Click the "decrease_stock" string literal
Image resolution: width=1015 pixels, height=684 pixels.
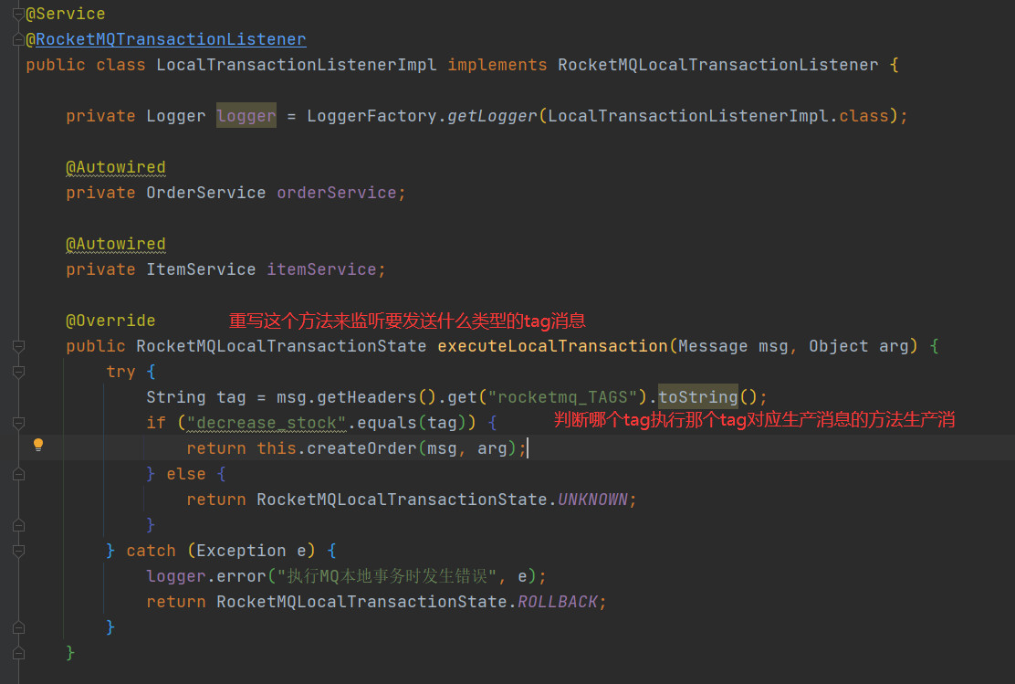coord(267,423)
